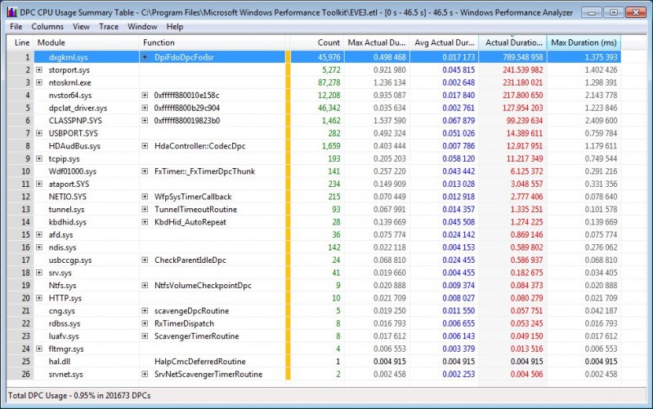
Task: Click the Actual Duration column header
Action: pyautogui.click(x=512, y=42)
